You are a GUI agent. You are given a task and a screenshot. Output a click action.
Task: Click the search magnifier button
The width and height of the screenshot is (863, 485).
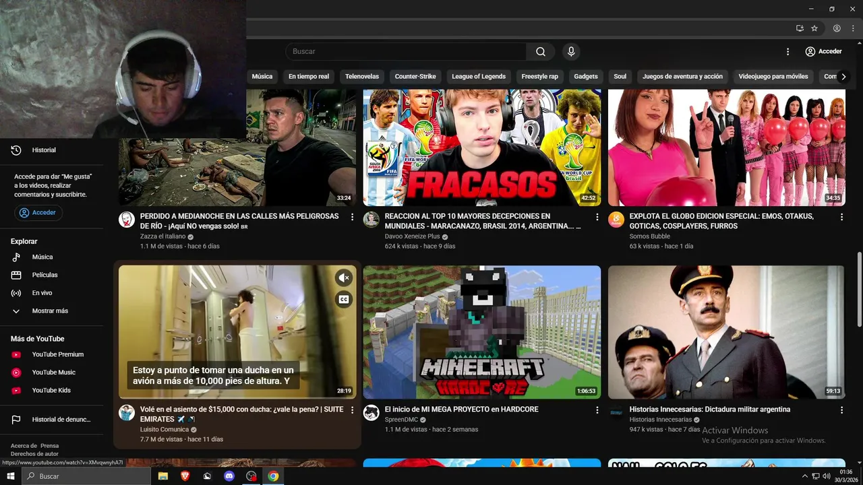pos(541,52)
